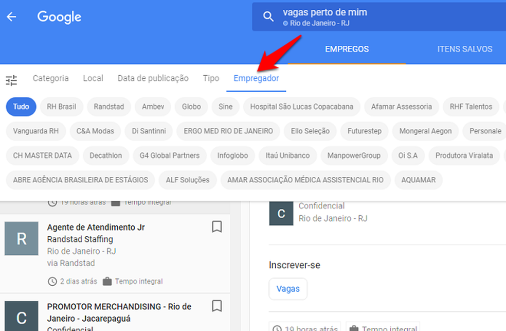Select the AQUAMAR chip
Image resolution: width=506 pixels, height=331 pixels.
click(418, 180)
